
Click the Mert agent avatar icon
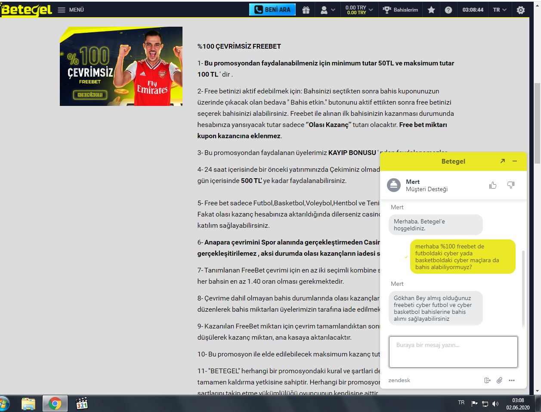394,185
